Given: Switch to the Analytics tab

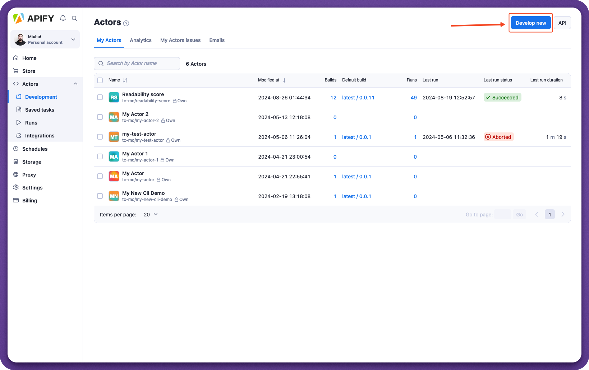Looking at the screenshot, I should [x=141, y=41].
